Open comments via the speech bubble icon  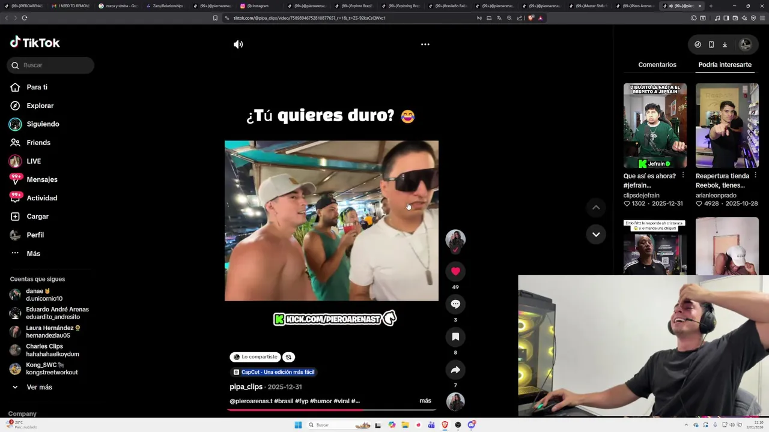tap(455, 304)
